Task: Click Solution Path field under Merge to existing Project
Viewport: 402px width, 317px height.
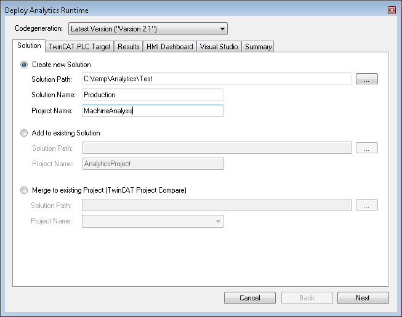Action: point(217,205)
